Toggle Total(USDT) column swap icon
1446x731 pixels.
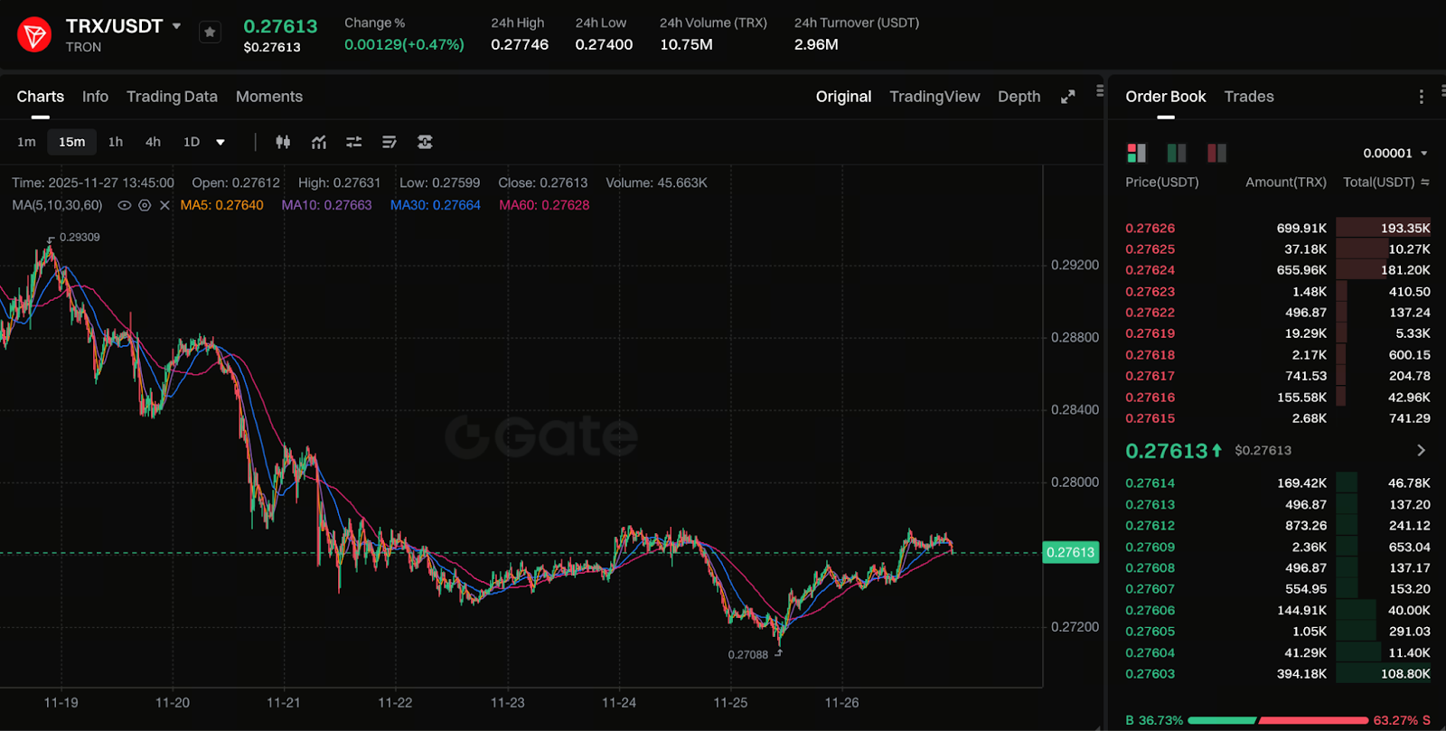[x=1425, y=183]
